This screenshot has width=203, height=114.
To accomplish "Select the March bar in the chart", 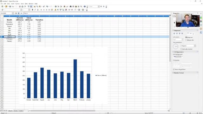I will coord(75,79).
